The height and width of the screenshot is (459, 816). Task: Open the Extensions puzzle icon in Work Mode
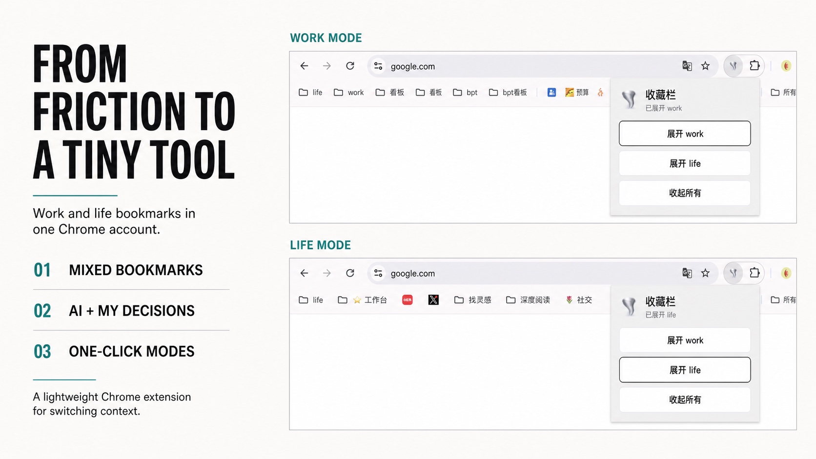[755, 65]
